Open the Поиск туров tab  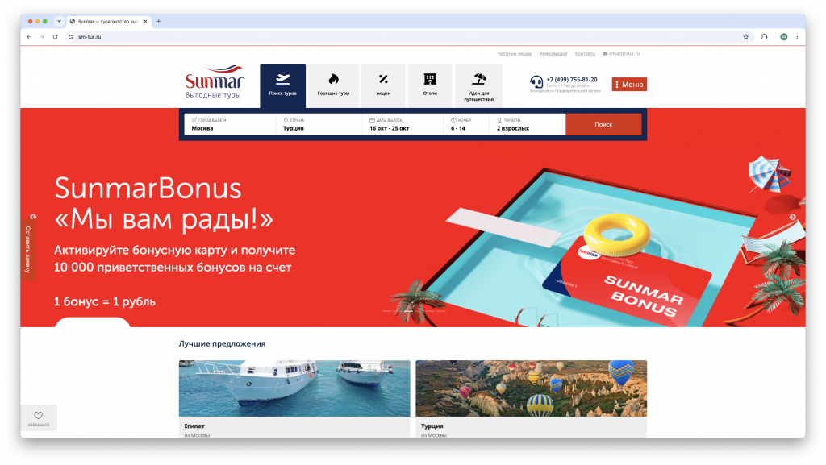(283, 85)
